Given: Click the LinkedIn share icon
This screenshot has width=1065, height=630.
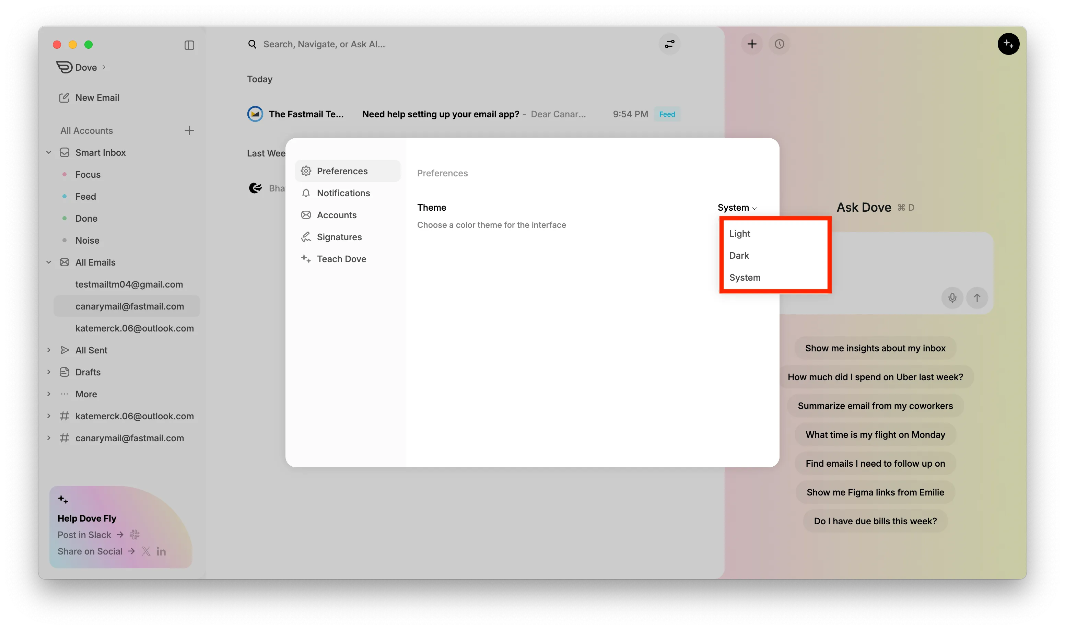Looking at the screenshot, I should click(x=161, y=551).
